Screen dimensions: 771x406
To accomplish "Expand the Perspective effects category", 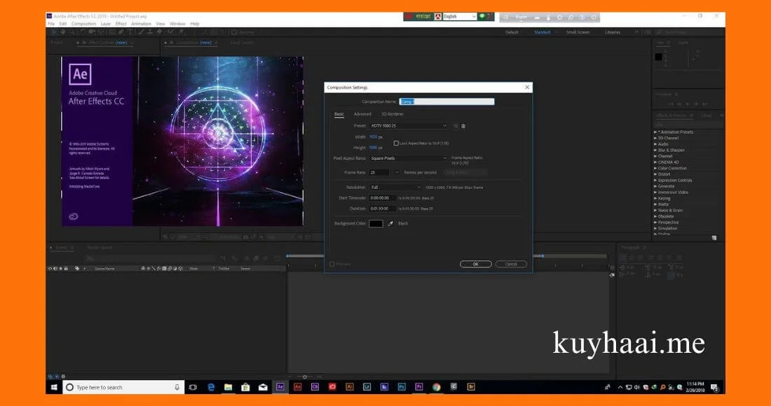I will pyautogui.click(x=655, y=223).
